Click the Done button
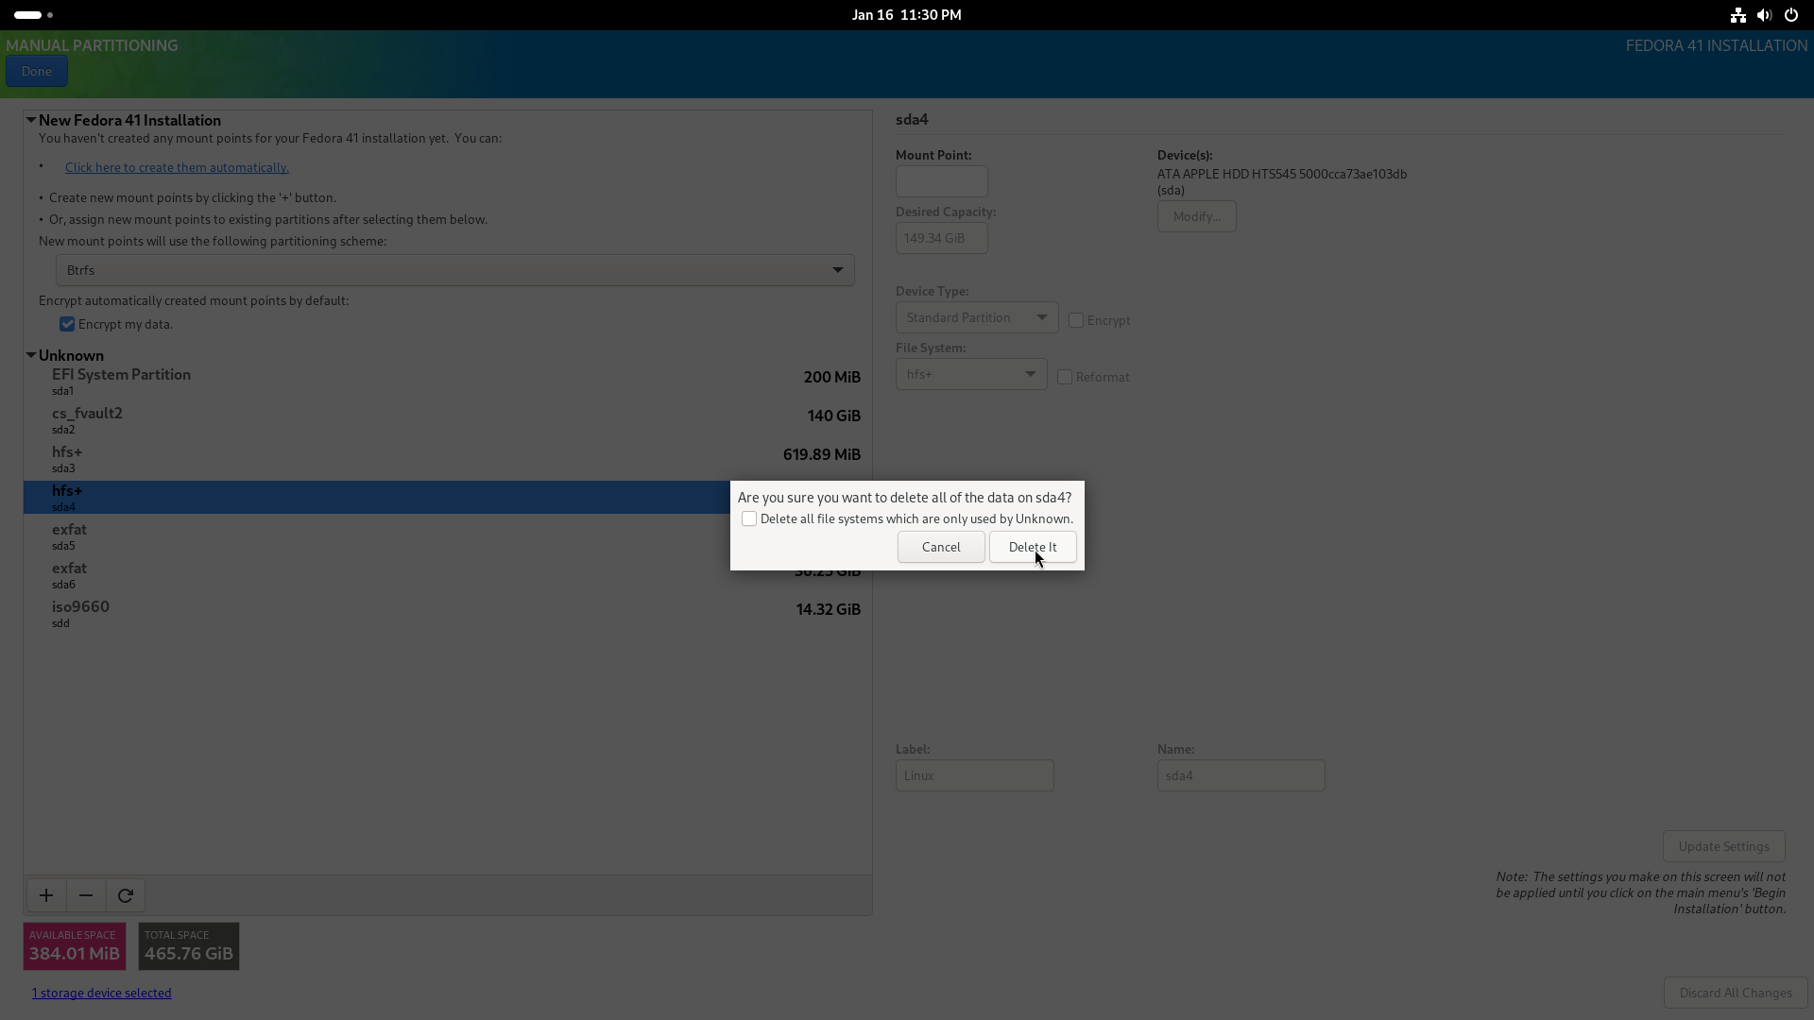The image size is (1814, 1020). pyautogui.click(x=37, y=71)
